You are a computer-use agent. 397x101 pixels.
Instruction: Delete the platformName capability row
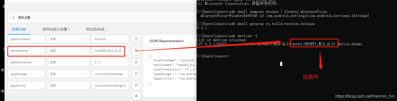coord(136,39)
